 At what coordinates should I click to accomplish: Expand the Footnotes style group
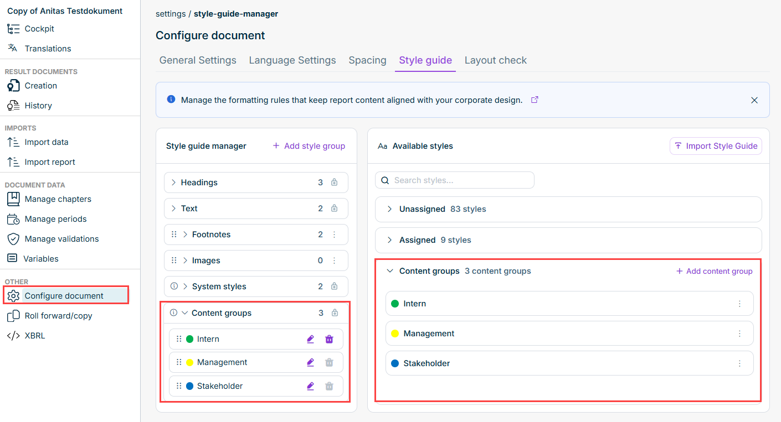[x=185, y=235]
